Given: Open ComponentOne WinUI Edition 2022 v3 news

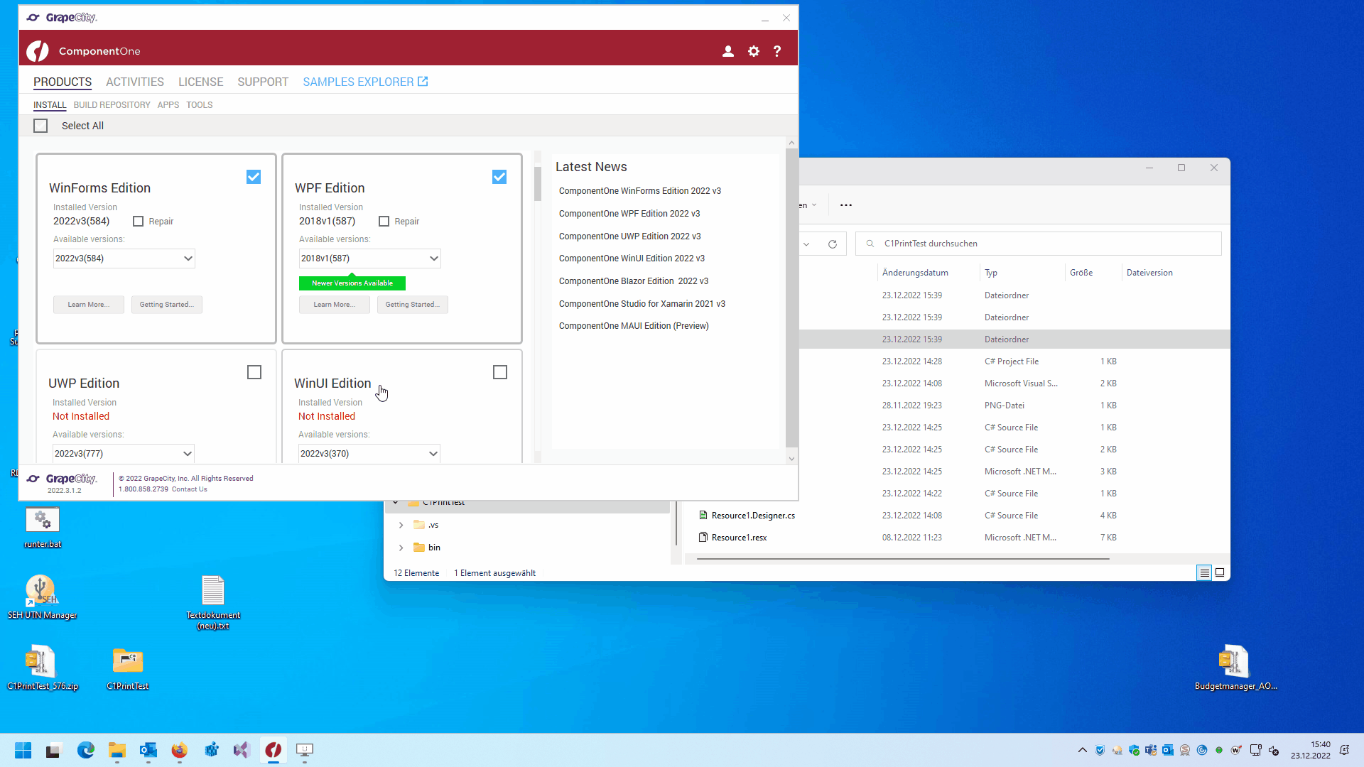Looking at the screenshot, I should (x=632, y=259).
